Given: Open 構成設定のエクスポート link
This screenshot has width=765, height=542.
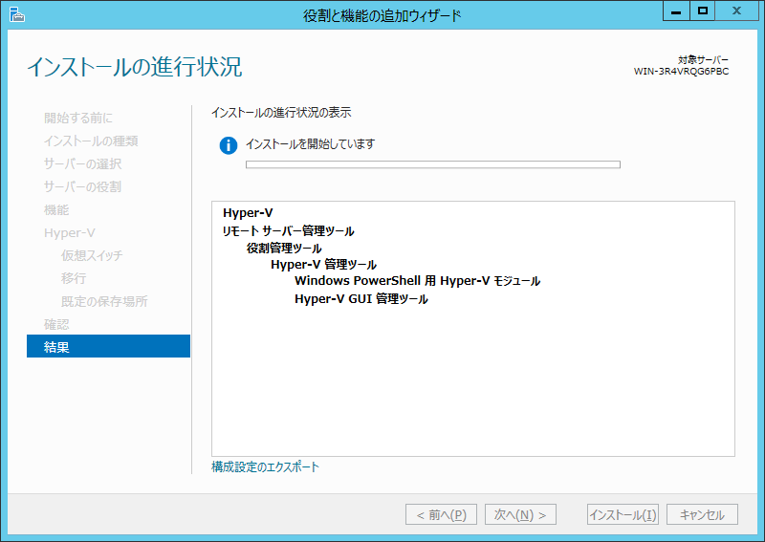Looking at the screenshot, I should pos(265,466).
